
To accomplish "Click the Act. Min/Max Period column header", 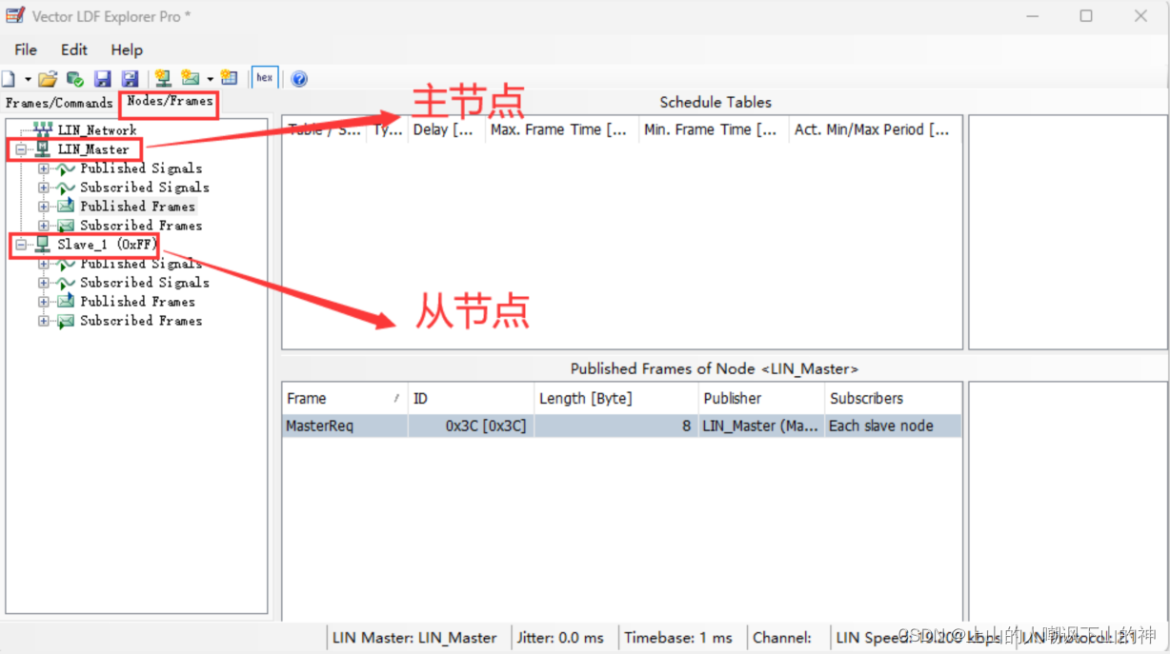I will tap(875, 129).
